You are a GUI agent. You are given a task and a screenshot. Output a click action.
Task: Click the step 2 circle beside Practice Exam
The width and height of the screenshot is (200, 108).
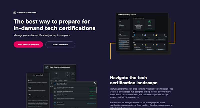[55, 104]
